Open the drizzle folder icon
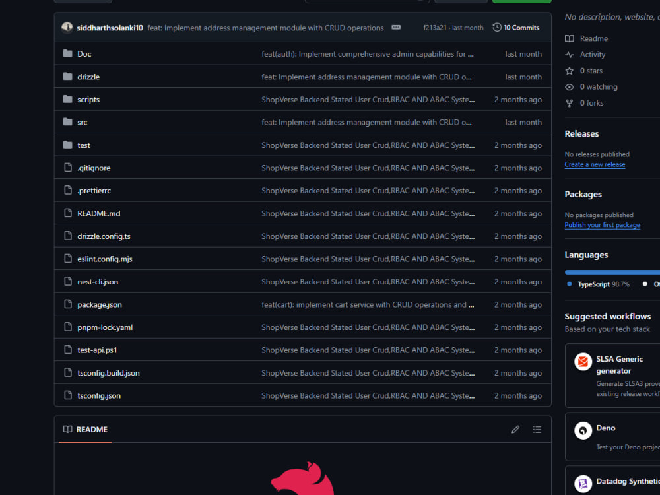The width and height of the screenshot is (660, 495). point(68,76)
